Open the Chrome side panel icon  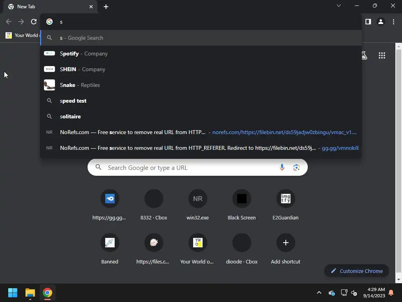click(368, 22)
